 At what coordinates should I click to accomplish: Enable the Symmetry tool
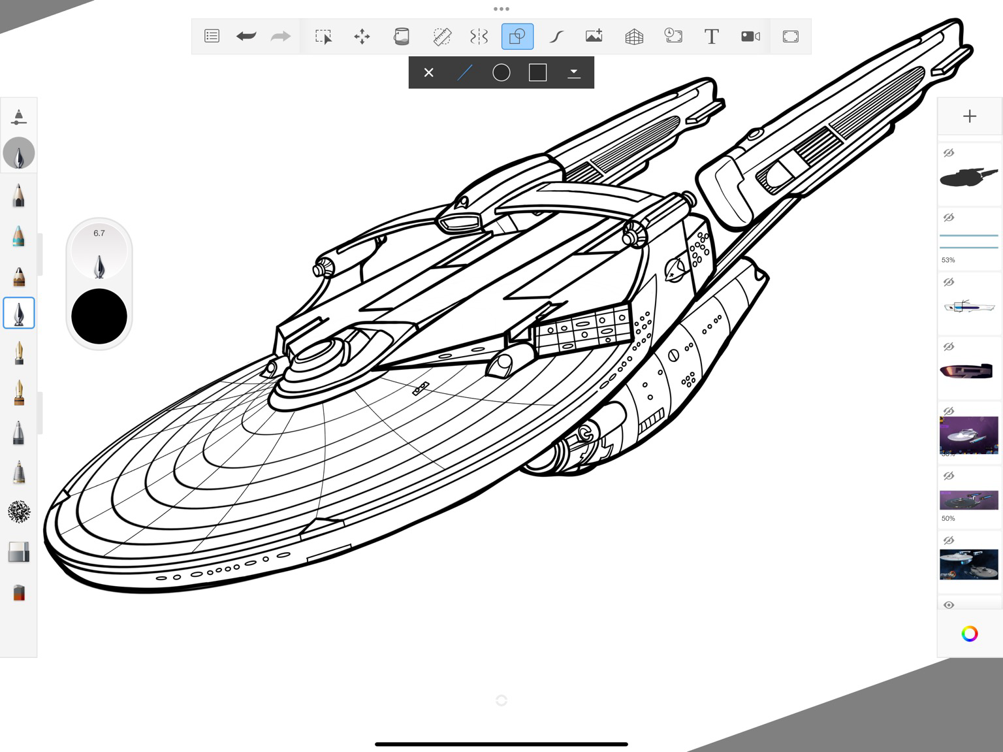point(479,36)
